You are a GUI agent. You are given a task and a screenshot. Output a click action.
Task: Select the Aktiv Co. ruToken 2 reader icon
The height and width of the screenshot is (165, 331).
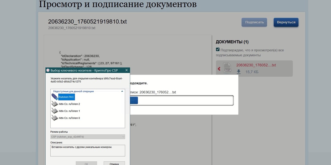coord(55,104)
